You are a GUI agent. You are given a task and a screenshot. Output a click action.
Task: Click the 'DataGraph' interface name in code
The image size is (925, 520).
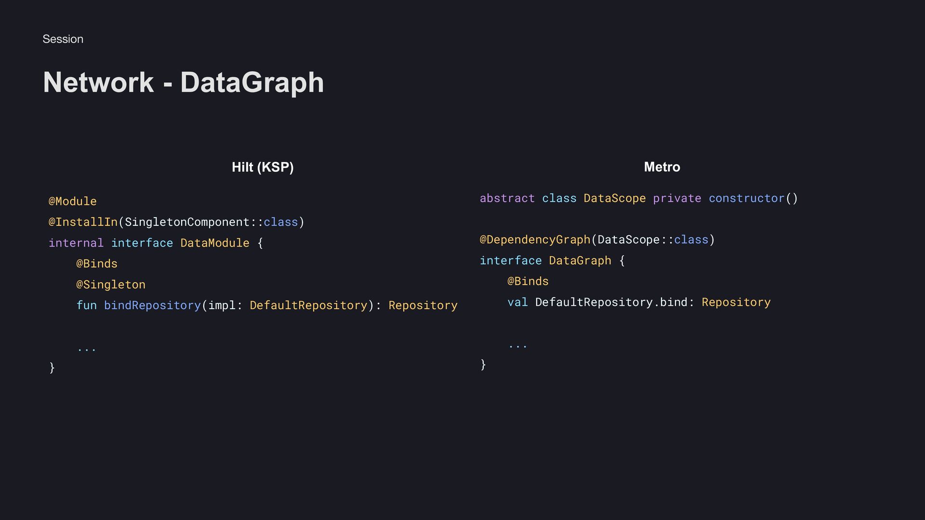580,260
